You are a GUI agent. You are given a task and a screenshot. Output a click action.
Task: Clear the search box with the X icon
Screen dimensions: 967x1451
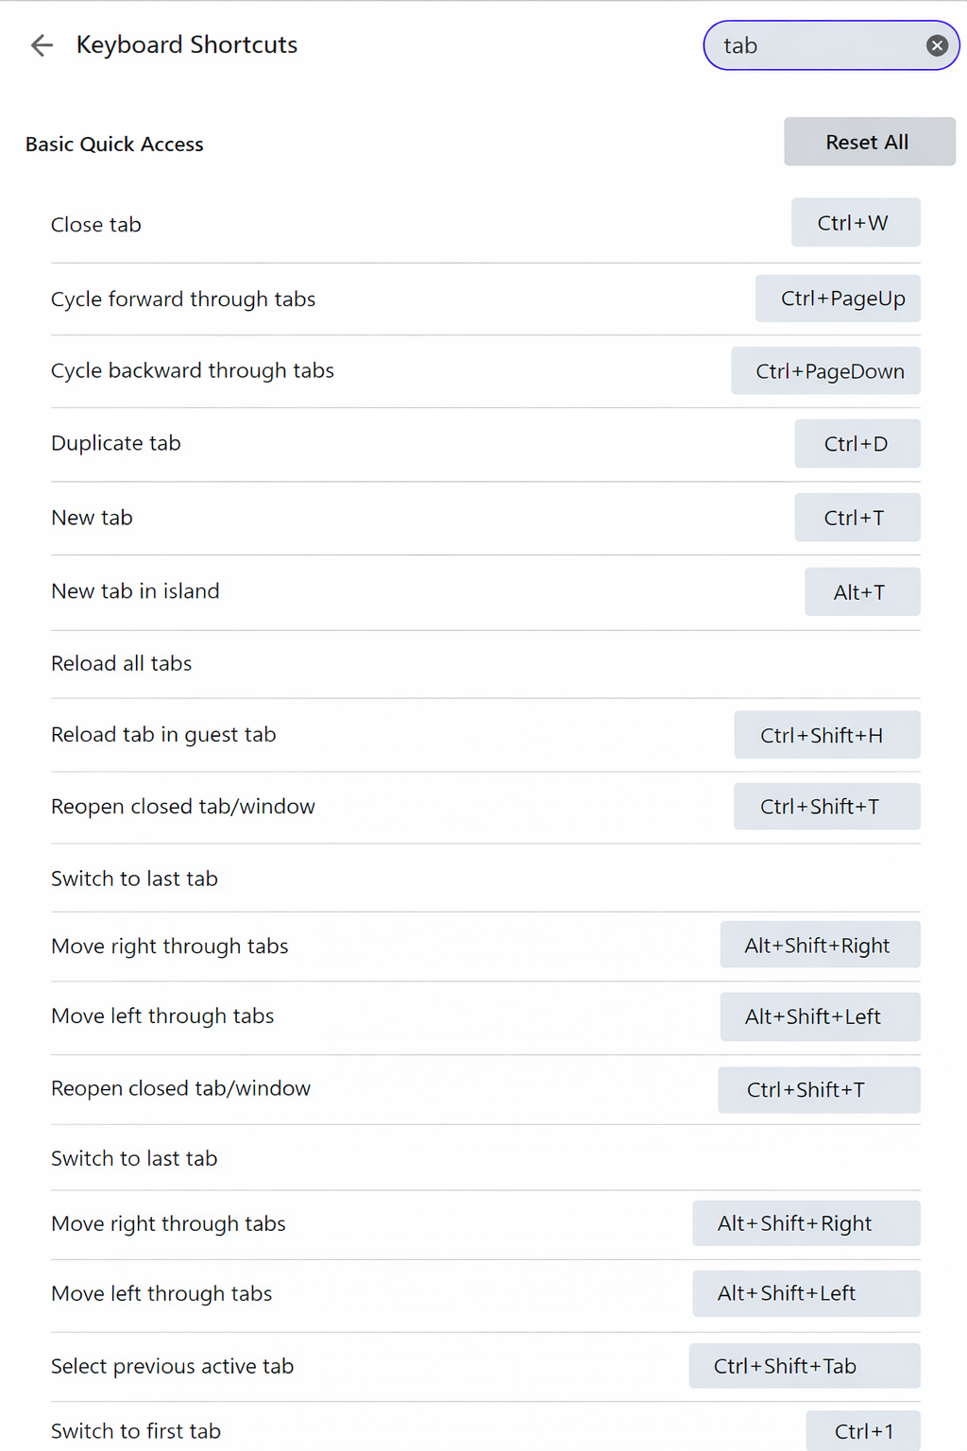(x=936, y=45)
